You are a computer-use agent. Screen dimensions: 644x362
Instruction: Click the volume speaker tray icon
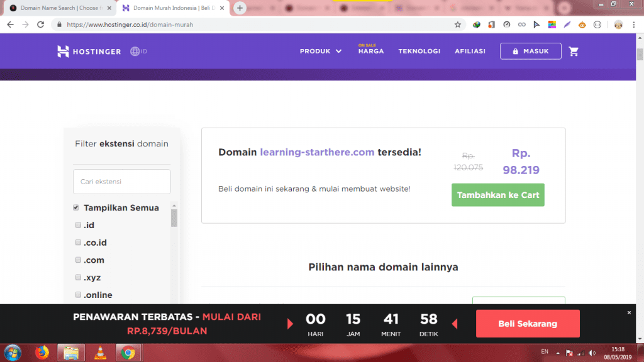[592, 353]
